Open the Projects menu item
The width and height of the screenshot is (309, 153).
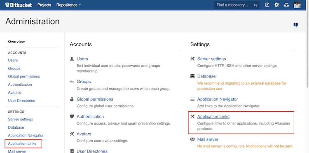[44, 5]
